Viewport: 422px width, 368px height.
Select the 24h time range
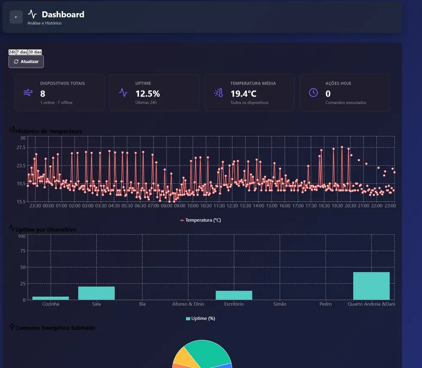click(x=12, y=52)
